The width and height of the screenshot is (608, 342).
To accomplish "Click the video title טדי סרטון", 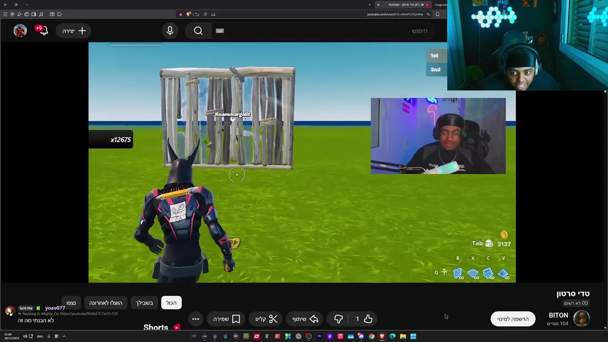I will coord(573,294).
